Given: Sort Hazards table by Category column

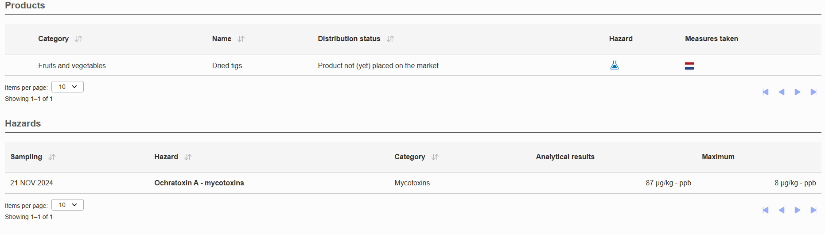Looking at the screenshot, I should point(435,157).
